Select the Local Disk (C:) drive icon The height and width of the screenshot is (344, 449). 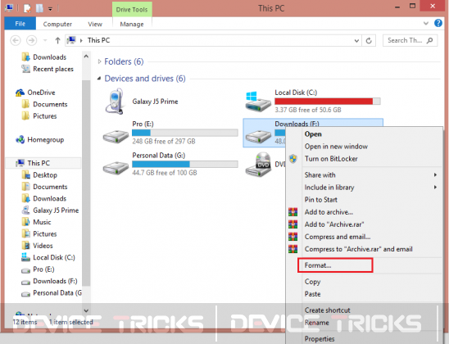pos(258,102)
